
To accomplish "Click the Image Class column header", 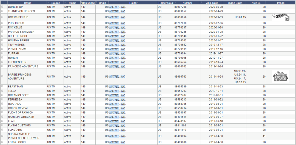I will 235,3.
